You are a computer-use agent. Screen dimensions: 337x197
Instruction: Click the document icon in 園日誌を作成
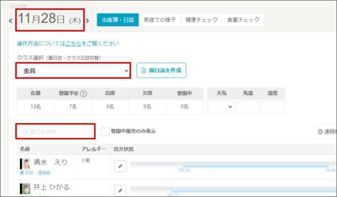(144, 70)
